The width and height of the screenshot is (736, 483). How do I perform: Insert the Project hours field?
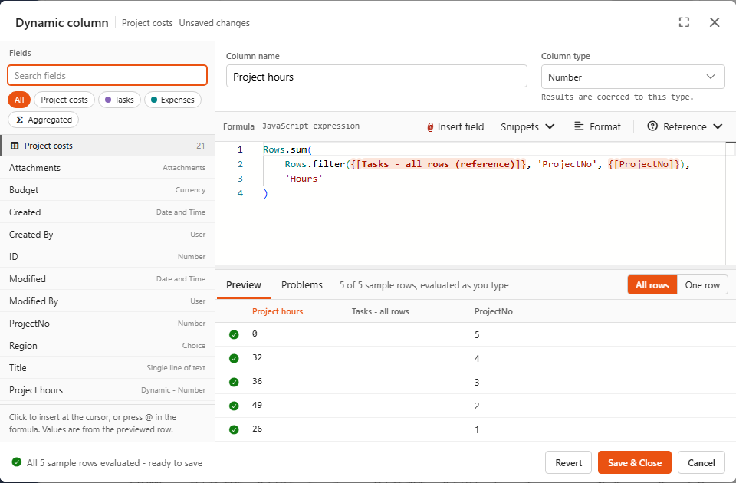(107, 390)
